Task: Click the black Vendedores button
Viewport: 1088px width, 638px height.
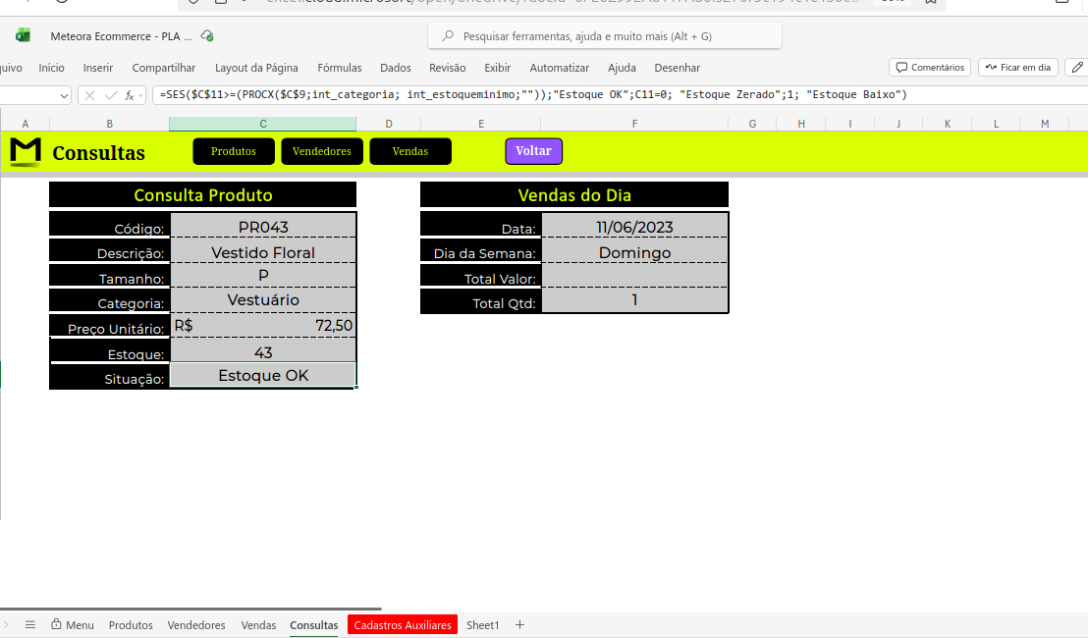Action: pos(322,151)
